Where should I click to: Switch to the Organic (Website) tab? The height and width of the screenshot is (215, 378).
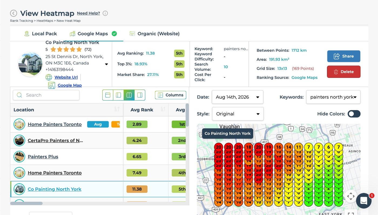tap(155, 34)
